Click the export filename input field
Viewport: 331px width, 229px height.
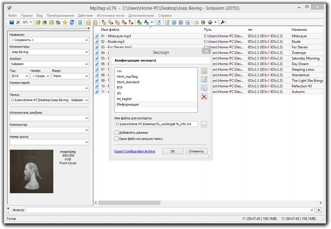click(156, 124)
